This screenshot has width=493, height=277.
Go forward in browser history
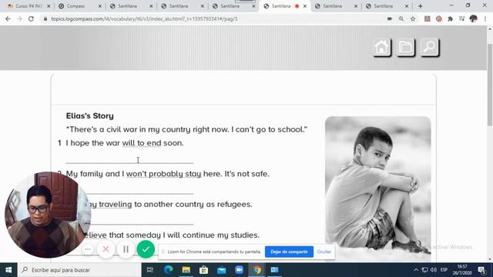click(19, 18)
